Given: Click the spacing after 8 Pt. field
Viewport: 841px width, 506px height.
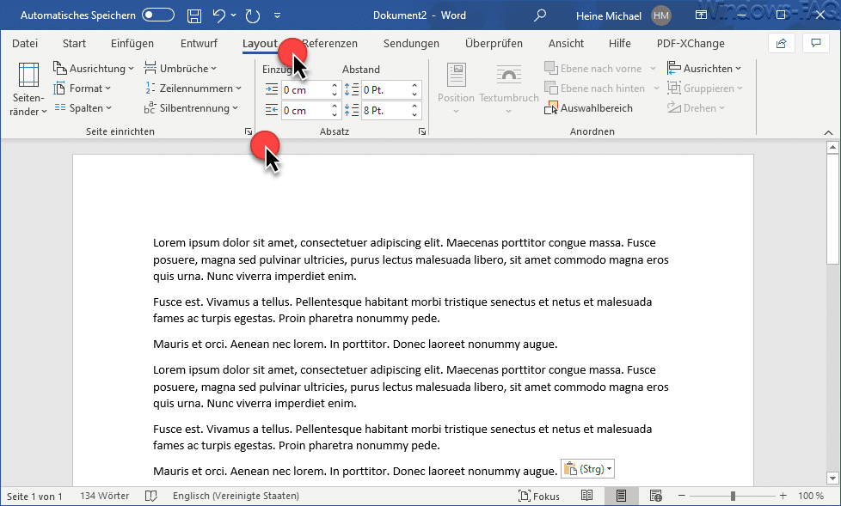Looking at the screenshot, I should pyautogui.click(x=385, y=111).
